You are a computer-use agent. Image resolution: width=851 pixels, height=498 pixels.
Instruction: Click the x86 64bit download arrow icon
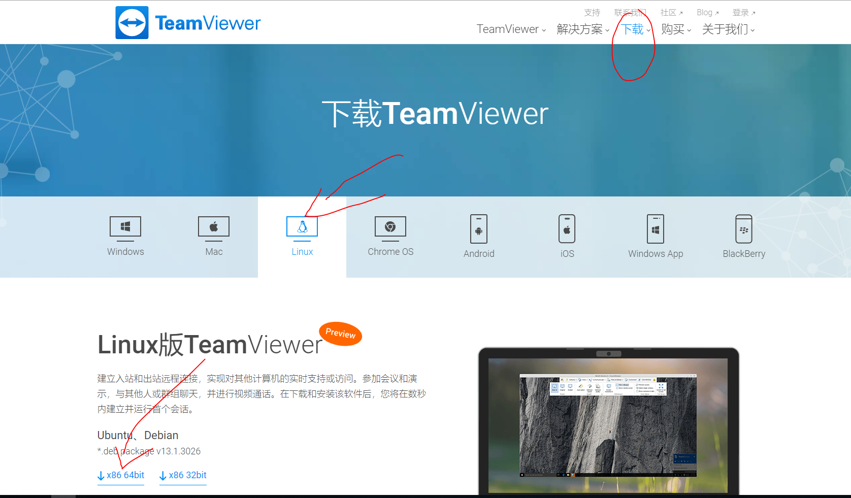click(101, 476)
